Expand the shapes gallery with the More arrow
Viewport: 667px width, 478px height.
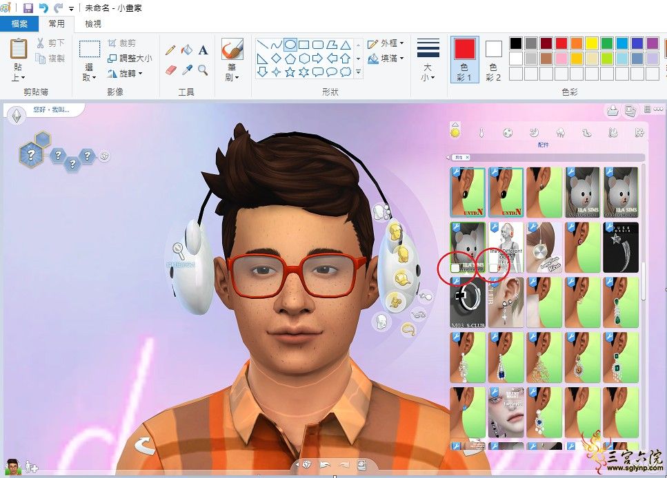point(358,72)
